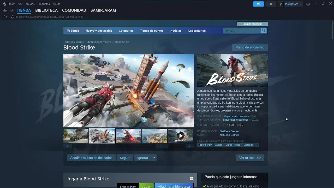Open the notifications bell
Viewport: 334px width, 188px height.
pos(271,4)
